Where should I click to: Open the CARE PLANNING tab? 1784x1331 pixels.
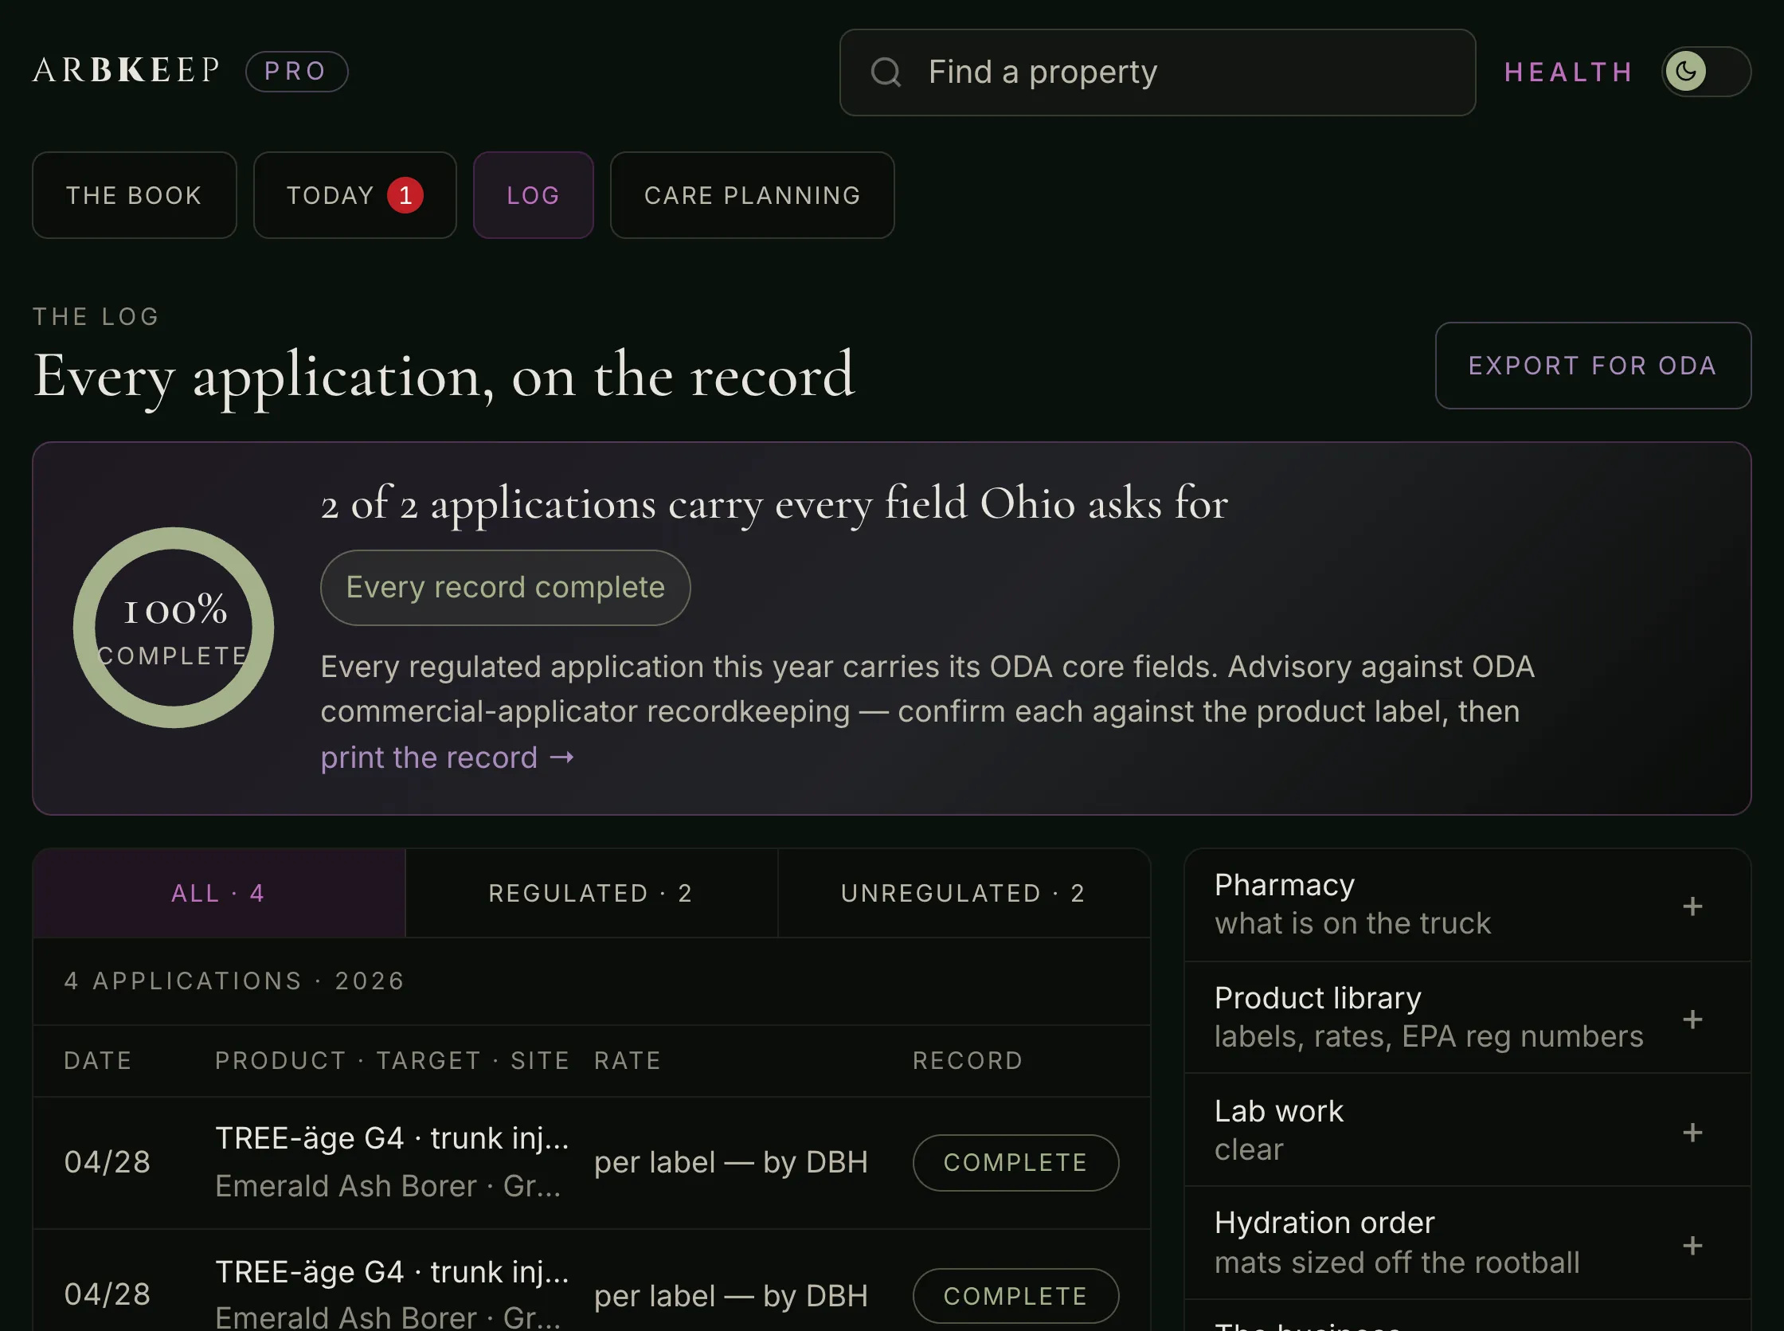[753, 195]
